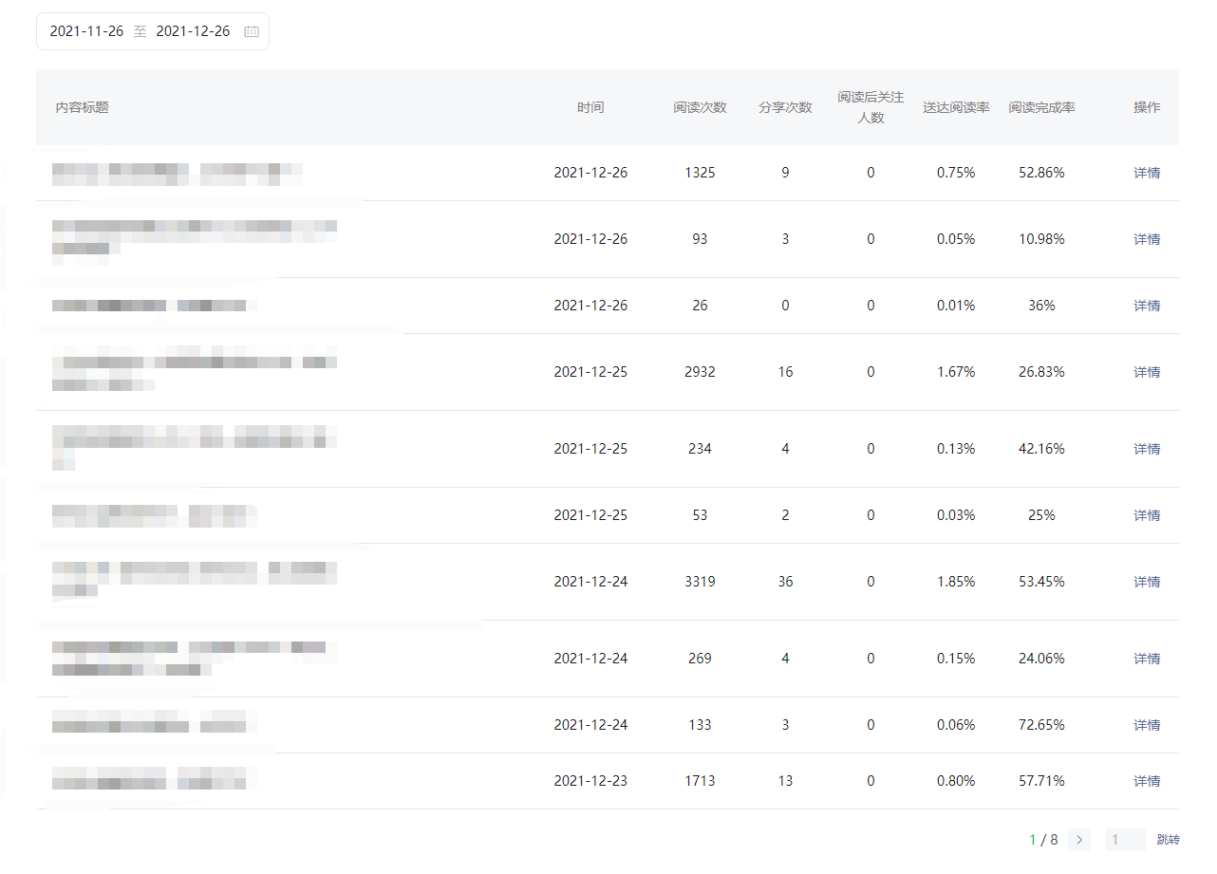The image size is (1217, 874).
Task: Select start date 2021-11-26 field
Action: 87,31
